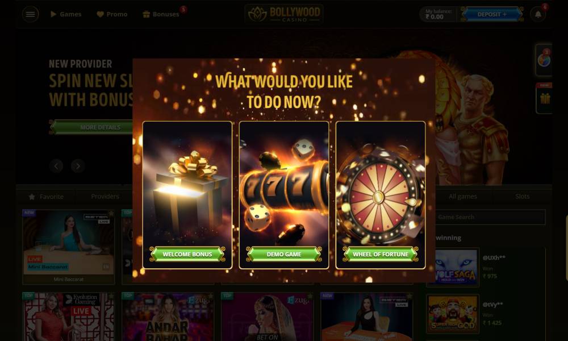The height and width of the screenshot is (341, 568).
Task: Click the blue Deposit button
Action: point(492,14)
